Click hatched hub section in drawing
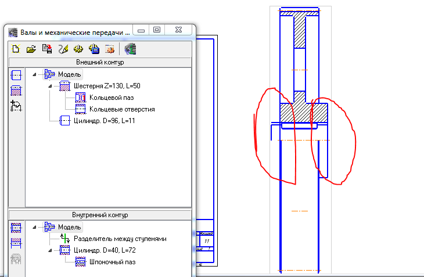The width and height of the screenshot is (424, 277). (x=304, y=113)
